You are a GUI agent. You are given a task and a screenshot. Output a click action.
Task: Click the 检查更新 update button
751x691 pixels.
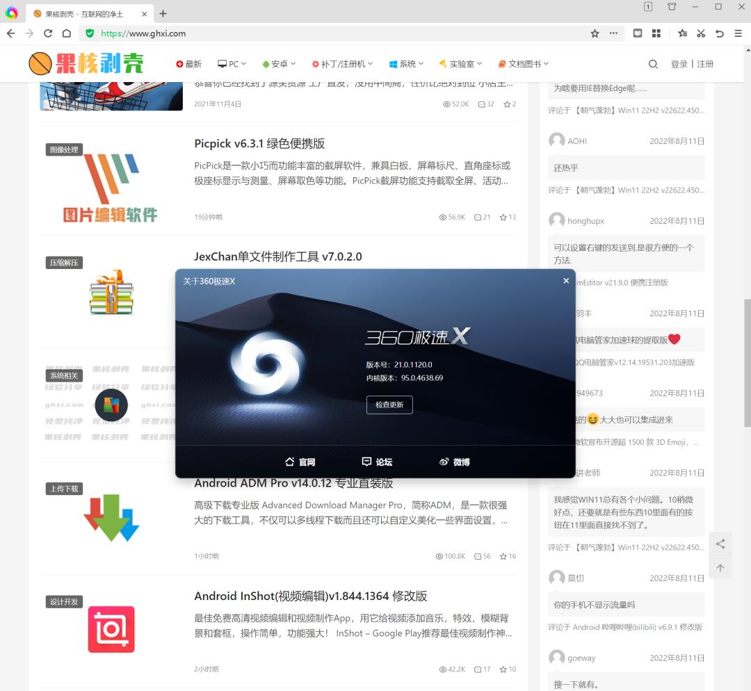tap(389, 405)
